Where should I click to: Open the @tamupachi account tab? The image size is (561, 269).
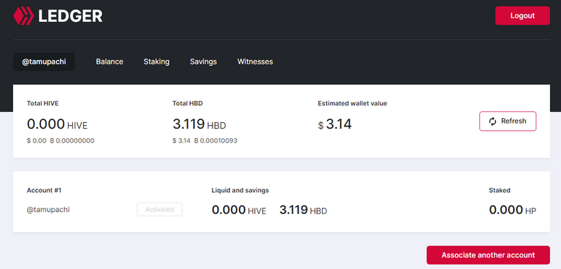(44, 62)
